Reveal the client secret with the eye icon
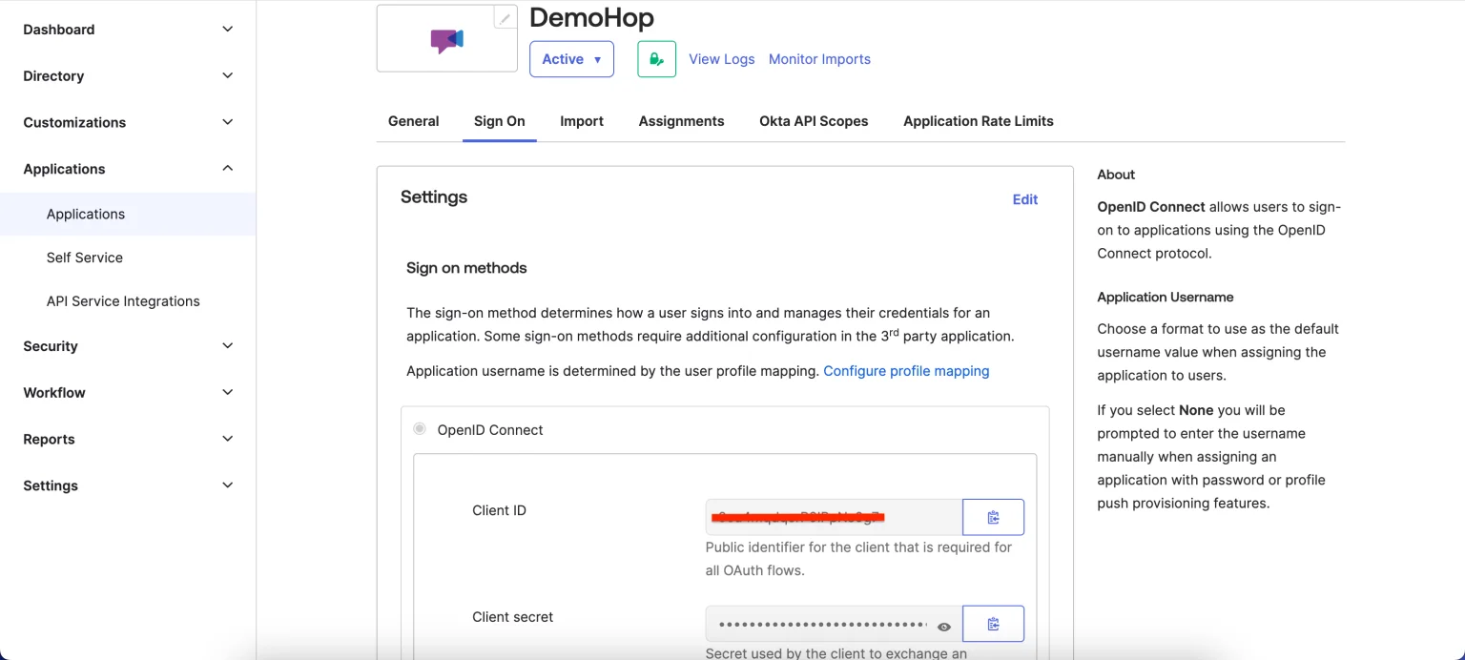Screen dimensions: 1465x660 [x=944, y=627]
